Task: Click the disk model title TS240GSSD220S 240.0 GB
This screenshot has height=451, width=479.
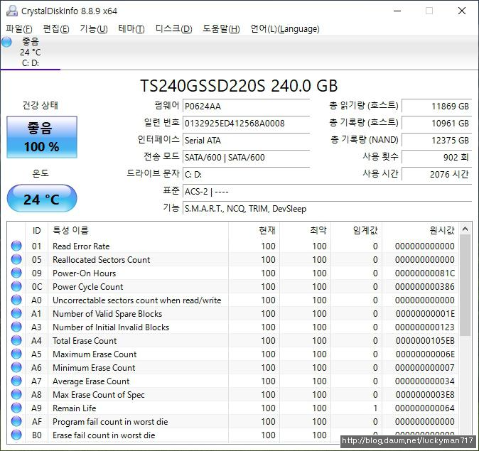Action: [239, 86]
